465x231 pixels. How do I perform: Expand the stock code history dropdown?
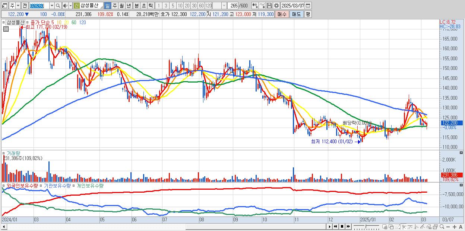tap(52, 6)
